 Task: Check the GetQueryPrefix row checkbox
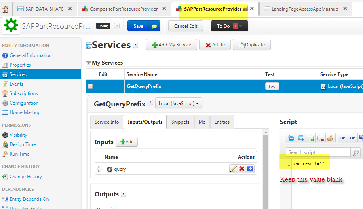(90, 86)
